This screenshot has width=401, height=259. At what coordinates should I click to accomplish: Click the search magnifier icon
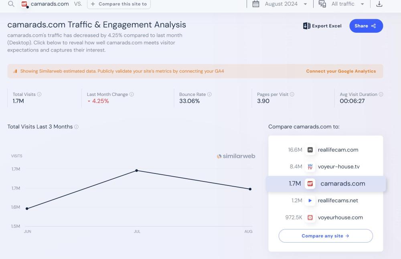11,4
